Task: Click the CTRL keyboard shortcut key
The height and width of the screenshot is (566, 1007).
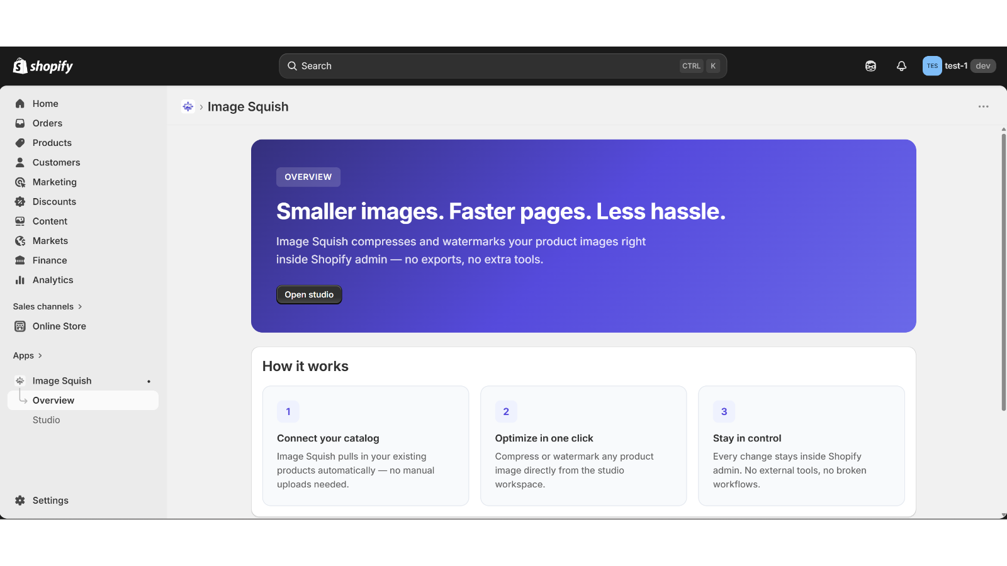Action: click(x=691, y=66)
